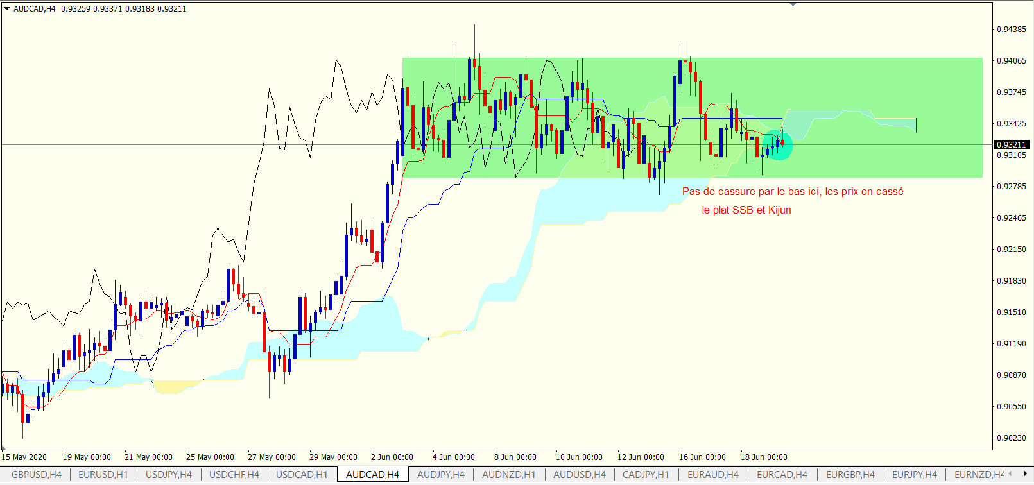
Task: Open the EURNZD,H4 chart tab
Action: tap(979, 475)
